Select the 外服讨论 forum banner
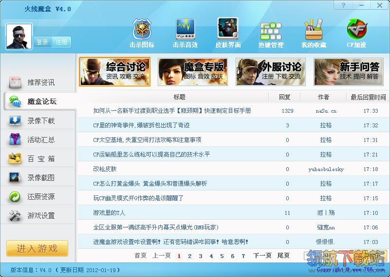This screenshot has height=277, width=390. point(271,72)
